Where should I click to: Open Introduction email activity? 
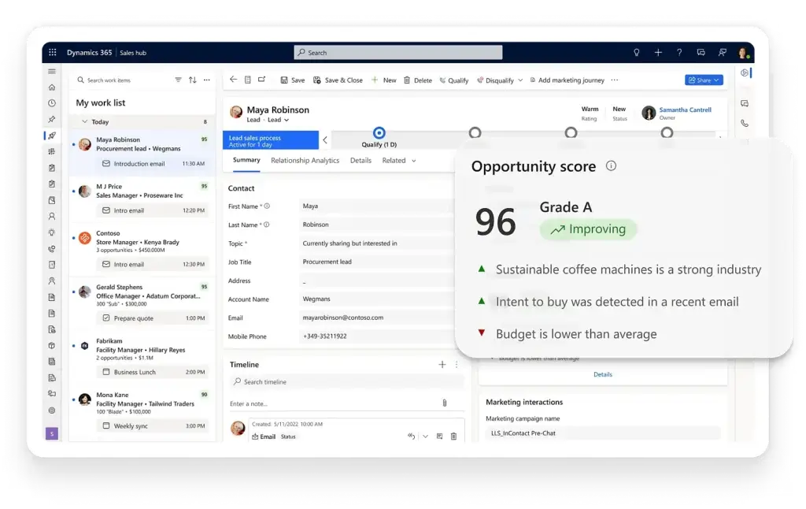click(153, 164)
